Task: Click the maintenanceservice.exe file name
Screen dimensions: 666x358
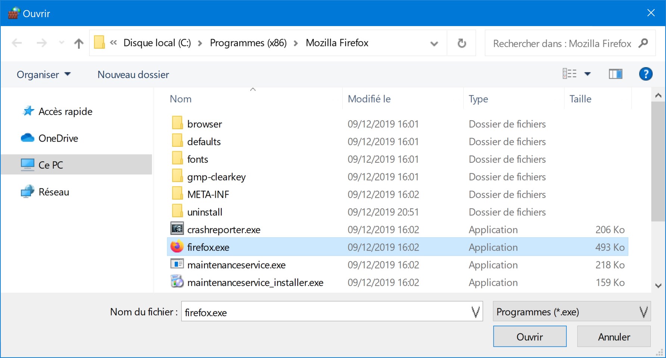Action: [236, 265]
